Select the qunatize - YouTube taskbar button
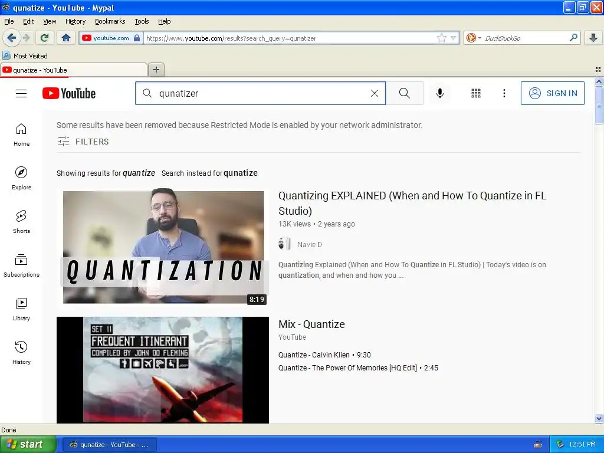Screen dimensions: 604x453 [x=109, y=445]
